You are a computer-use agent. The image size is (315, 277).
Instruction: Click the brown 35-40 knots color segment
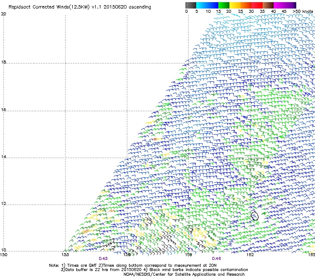coord(268,5)
